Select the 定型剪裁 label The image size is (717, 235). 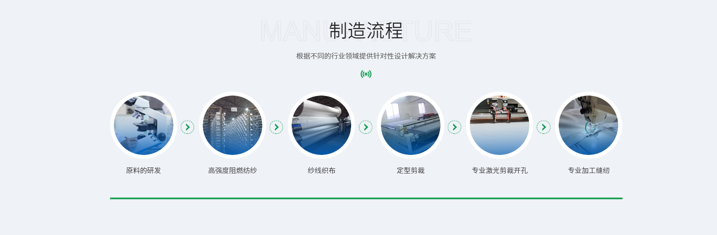(x=411, y=170)
